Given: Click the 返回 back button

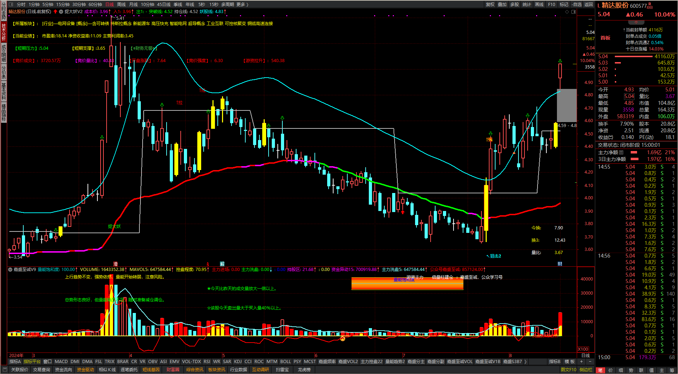Looking at the screenshot, I should tap(589, 5).
